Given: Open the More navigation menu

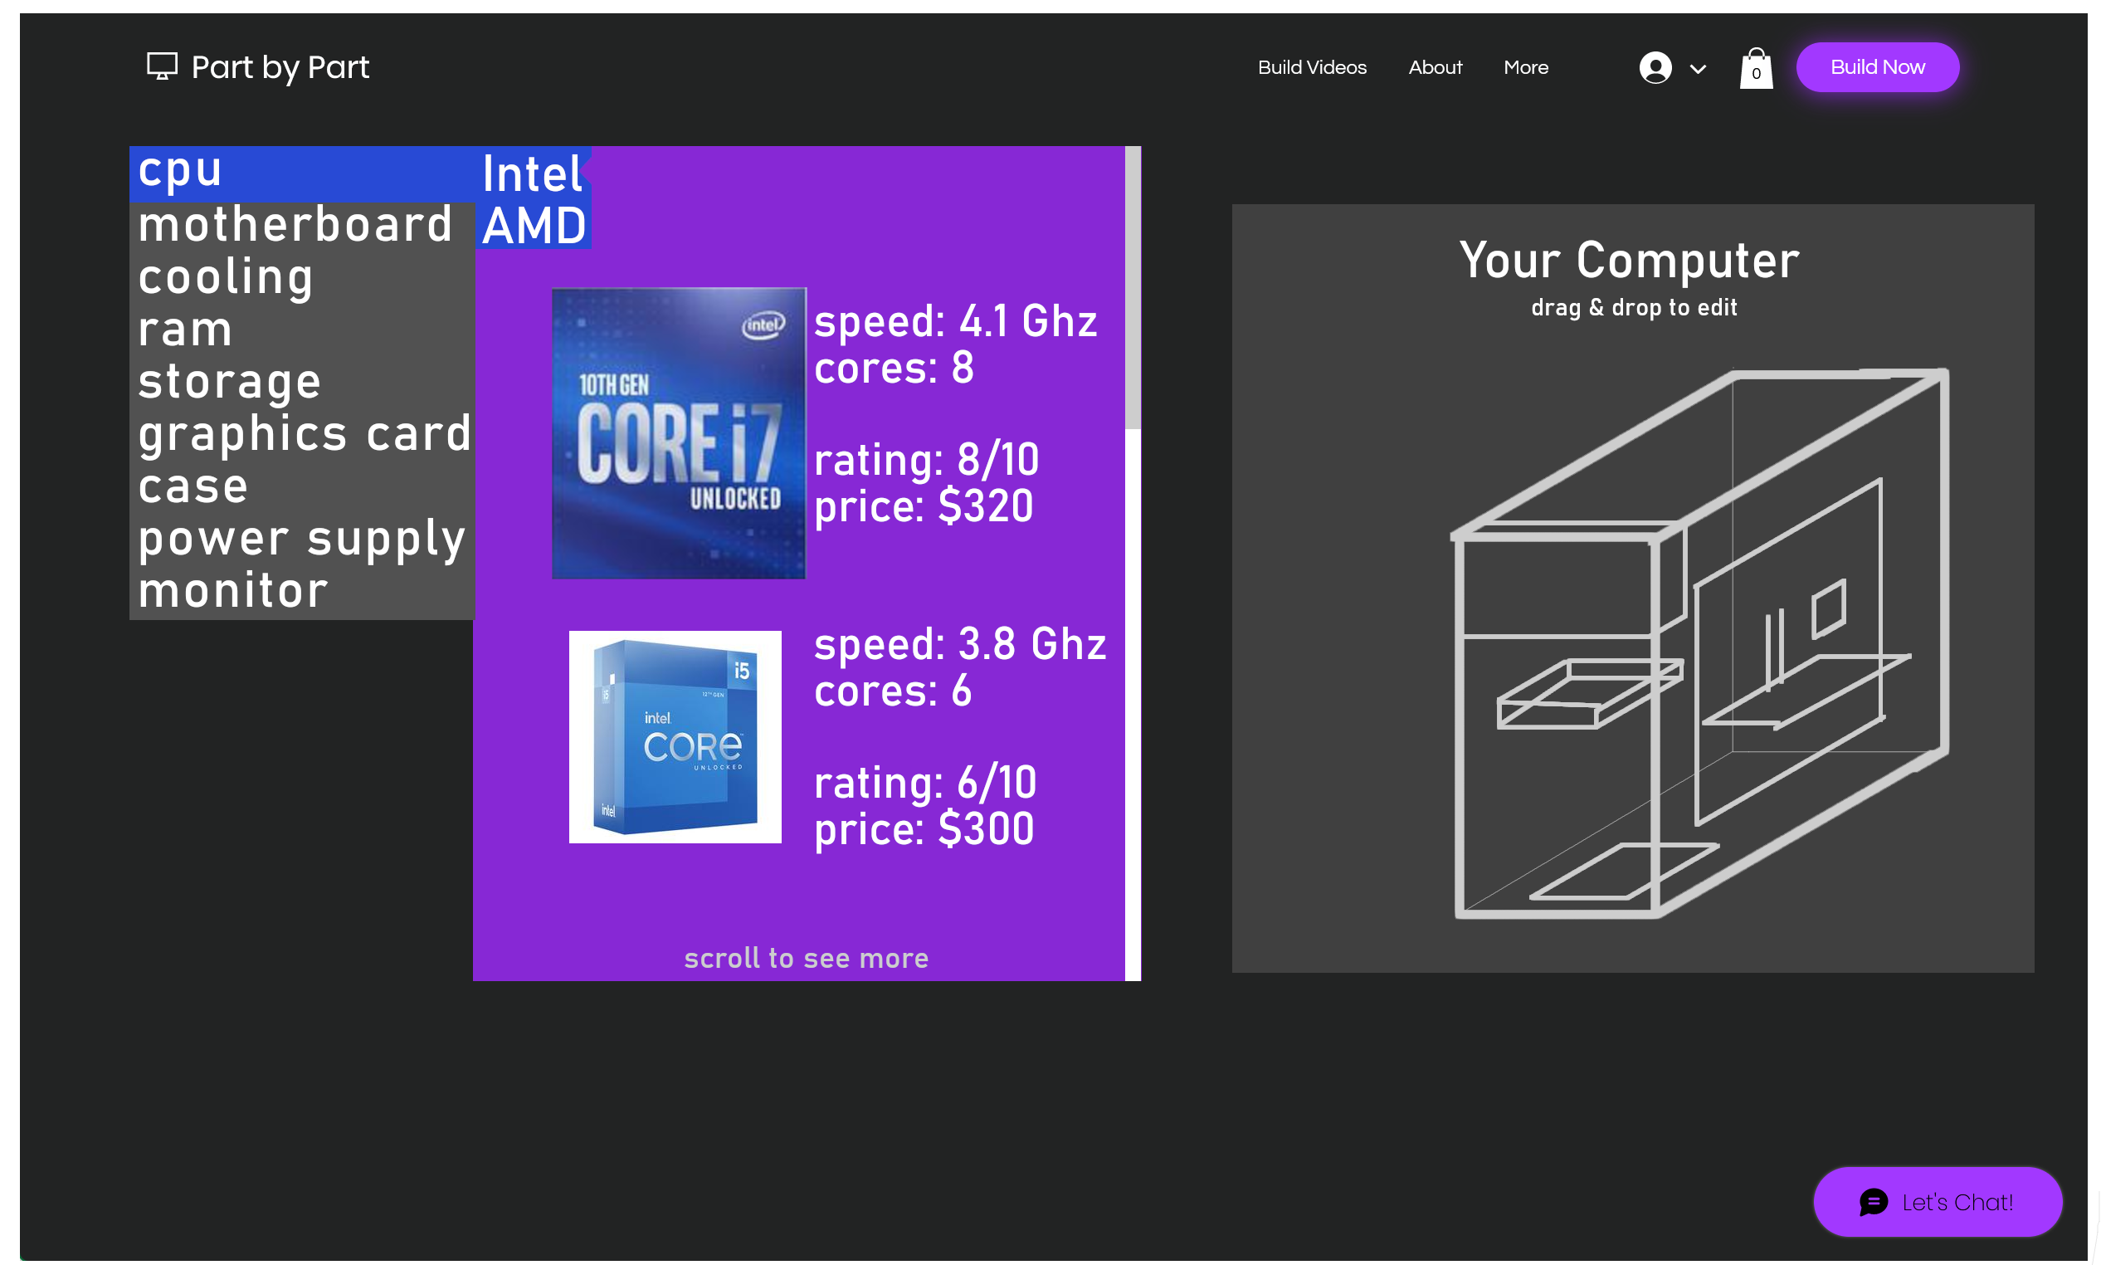Looking at the screenshot, I should pos(1525,67).
